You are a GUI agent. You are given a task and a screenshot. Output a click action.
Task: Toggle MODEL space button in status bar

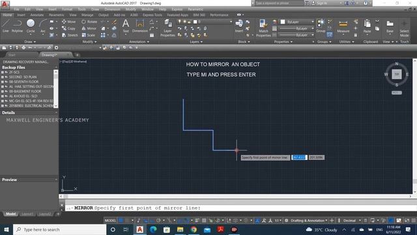point(110,221)
